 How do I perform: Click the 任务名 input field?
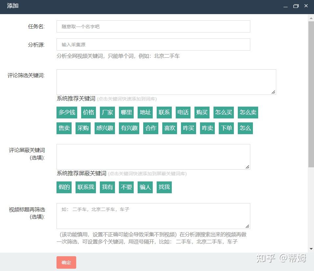(153, 26)
